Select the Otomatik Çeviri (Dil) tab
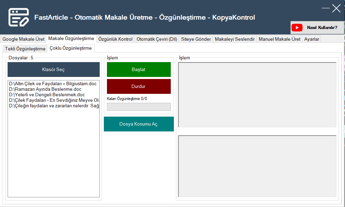 [157, 39]
